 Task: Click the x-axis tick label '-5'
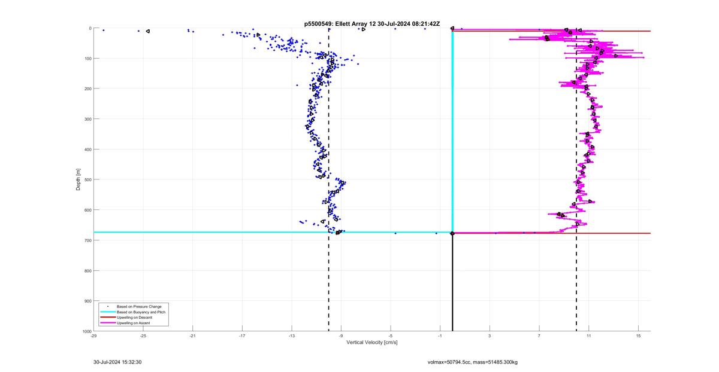(391, 336)
